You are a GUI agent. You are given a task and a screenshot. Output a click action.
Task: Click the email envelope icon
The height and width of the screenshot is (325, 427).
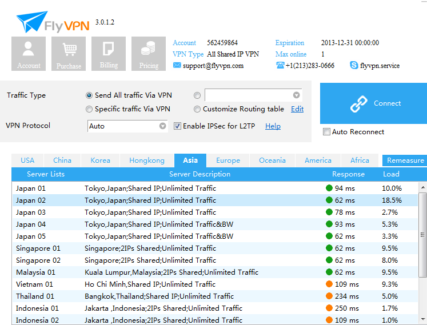[177, 65]
